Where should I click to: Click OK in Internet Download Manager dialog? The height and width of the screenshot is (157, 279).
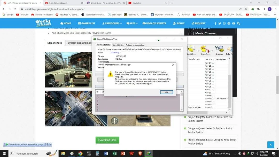[x=166, y=92]
